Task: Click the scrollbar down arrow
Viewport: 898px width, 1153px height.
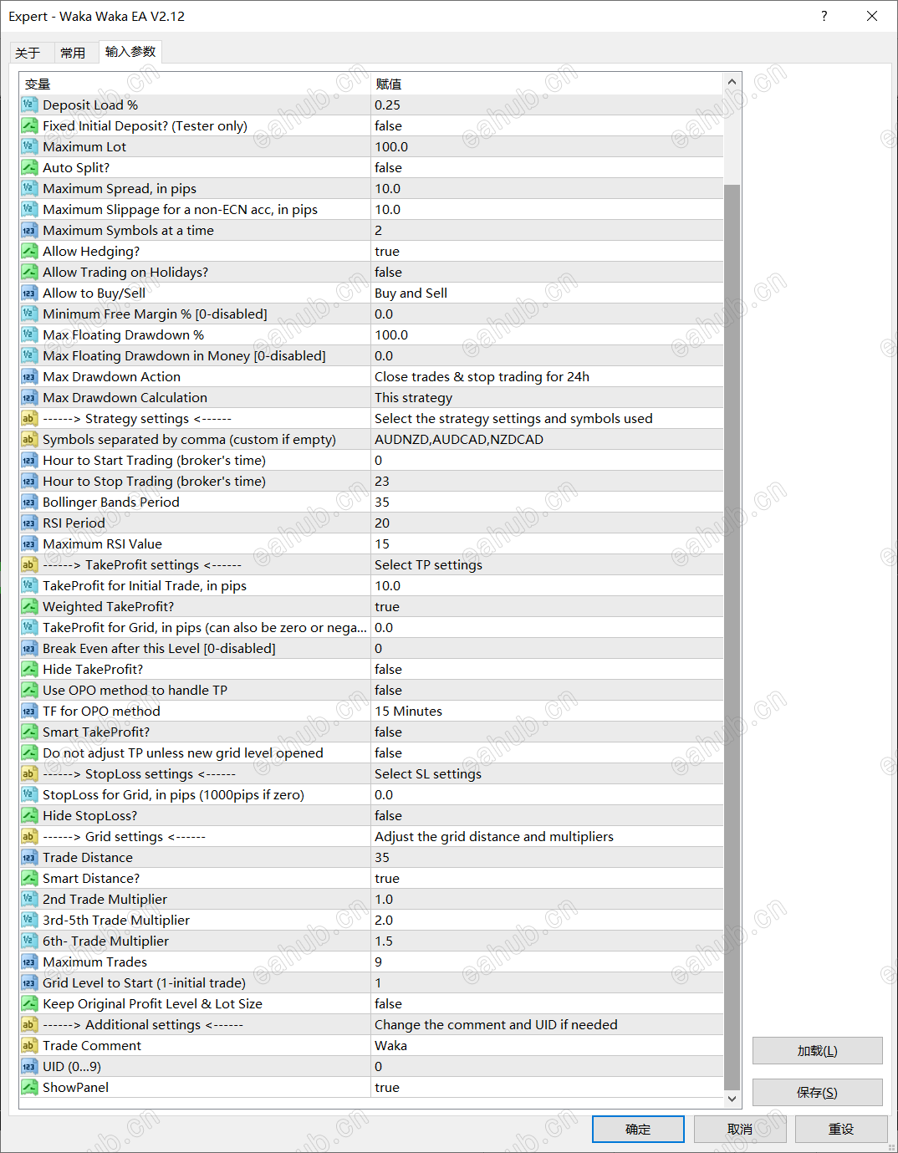Action: tap(732, 1099)
